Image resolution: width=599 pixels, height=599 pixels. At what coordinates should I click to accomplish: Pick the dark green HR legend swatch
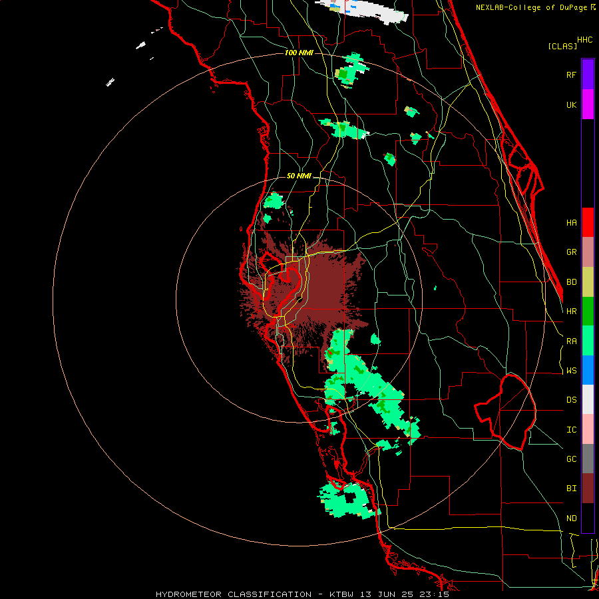[x=588, y=311]
